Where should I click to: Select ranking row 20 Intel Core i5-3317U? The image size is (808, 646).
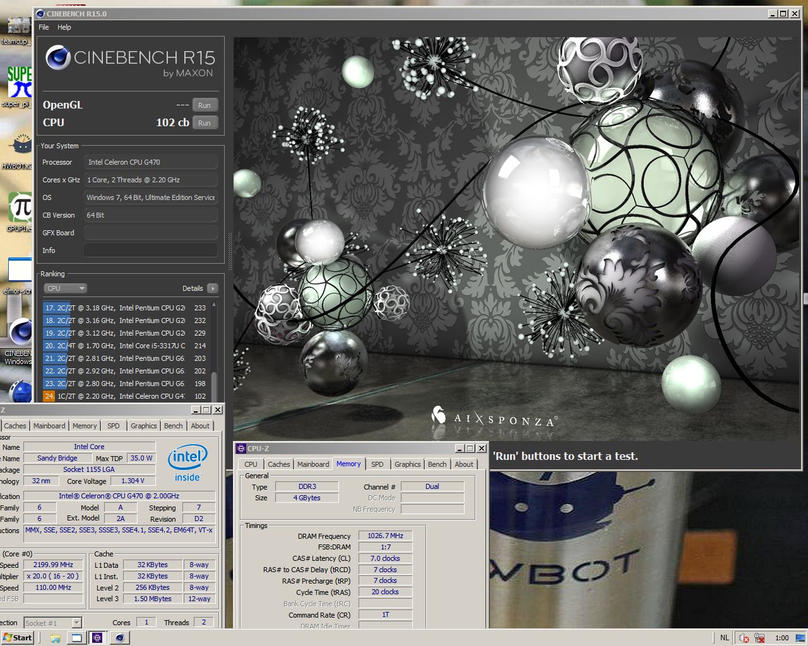[126, 346]
